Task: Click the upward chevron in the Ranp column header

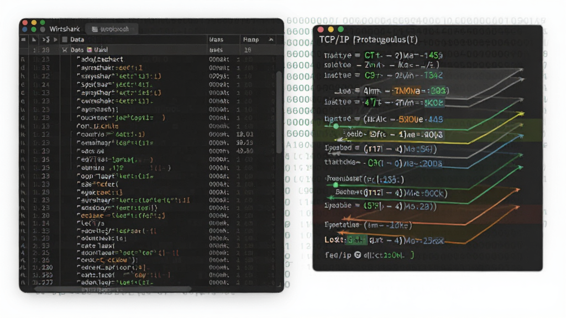Action: [271, 39]
